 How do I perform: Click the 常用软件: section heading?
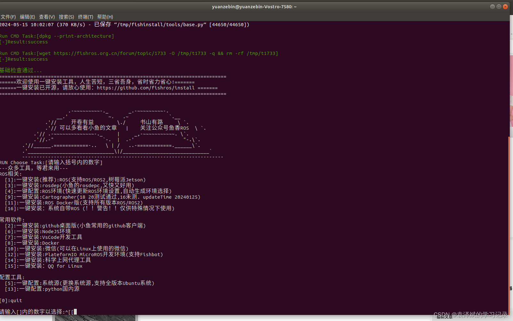(12, 220)
